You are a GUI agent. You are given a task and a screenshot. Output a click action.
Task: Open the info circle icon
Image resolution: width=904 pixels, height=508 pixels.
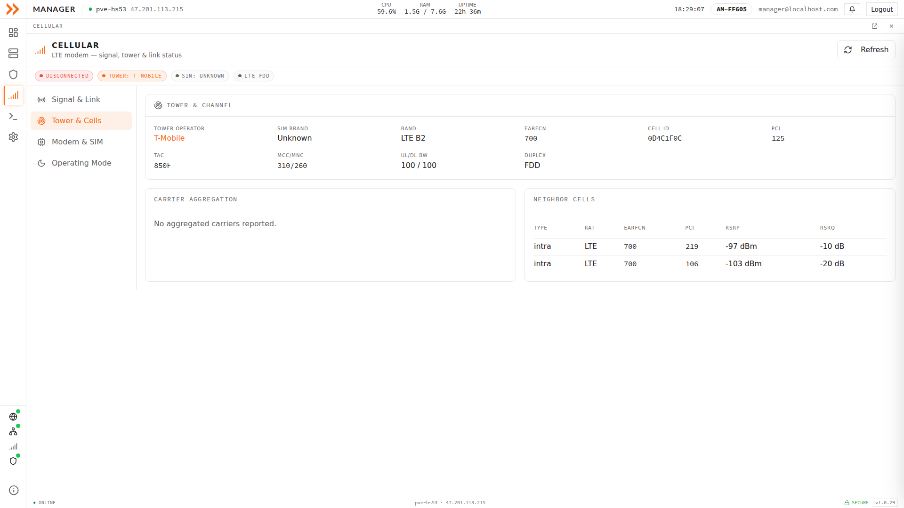(x=14, y=490)
